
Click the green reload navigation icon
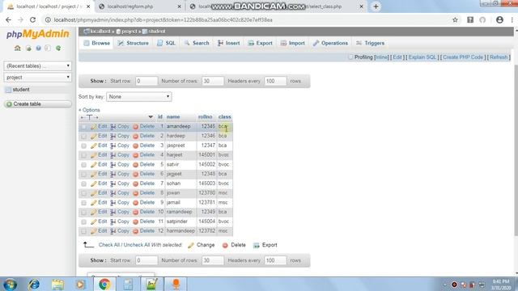[58, 48]
